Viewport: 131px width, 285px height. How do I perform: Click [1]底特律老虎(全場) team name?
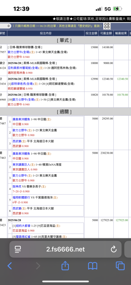[x=20, y=84]
